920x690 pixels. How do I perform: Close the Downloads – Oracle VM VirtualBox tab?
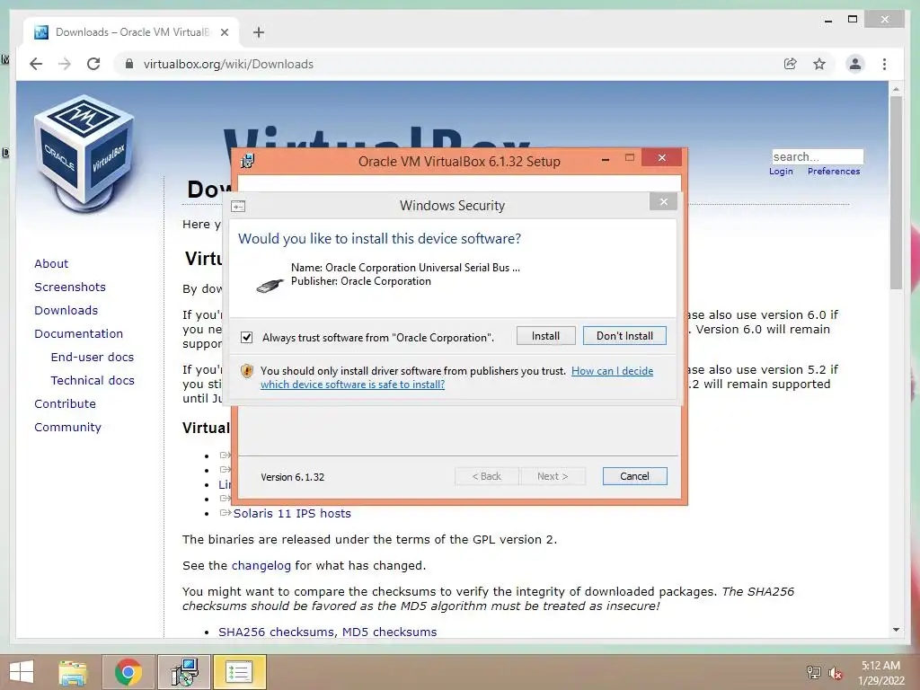tap(224, 32)
